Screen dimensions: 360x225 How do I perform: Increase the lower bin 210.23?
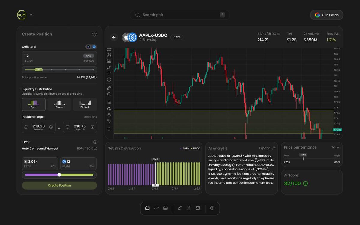51,127
